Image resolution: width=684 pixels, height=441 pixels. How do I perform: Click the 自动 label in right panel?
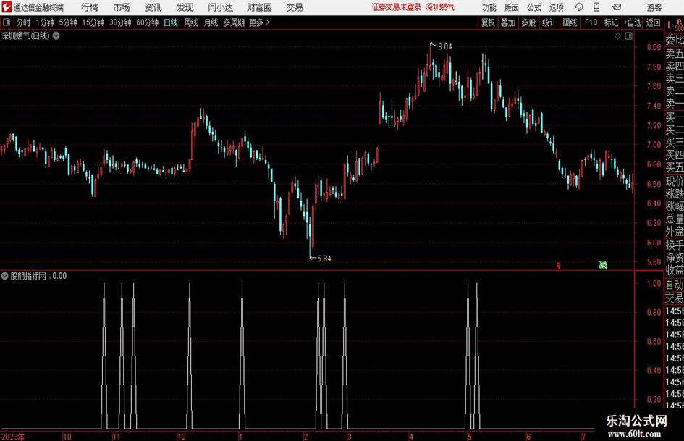pos(675,285)
